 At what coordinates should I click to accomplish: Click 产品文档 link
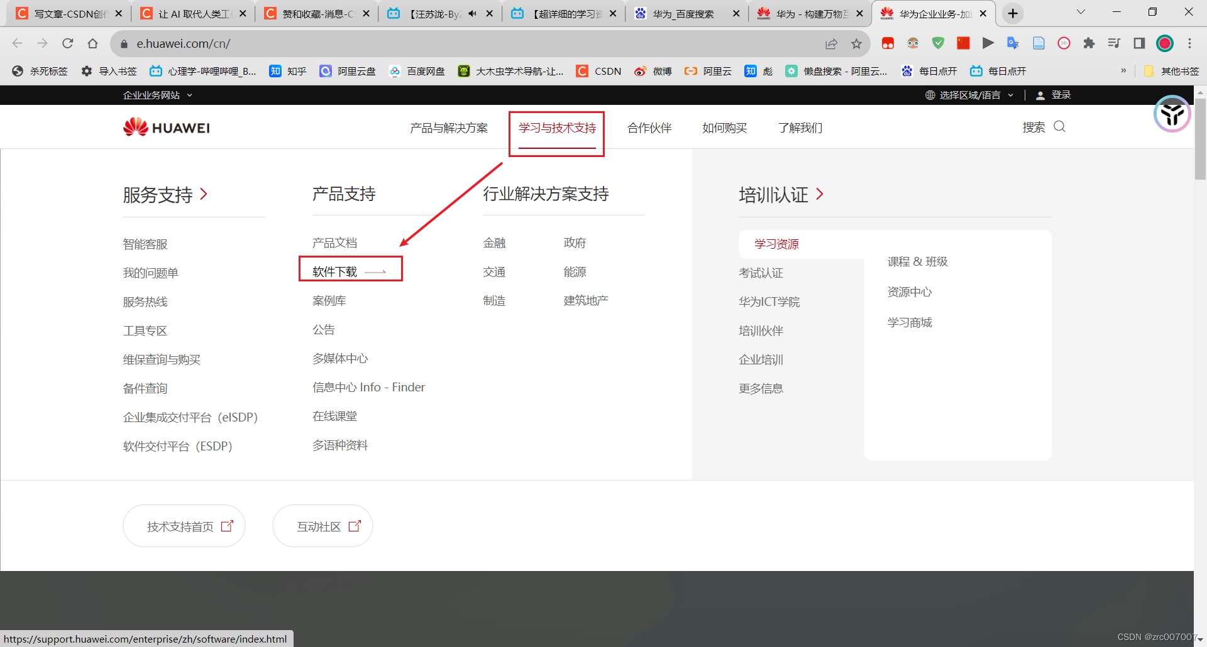click(334, 242)
